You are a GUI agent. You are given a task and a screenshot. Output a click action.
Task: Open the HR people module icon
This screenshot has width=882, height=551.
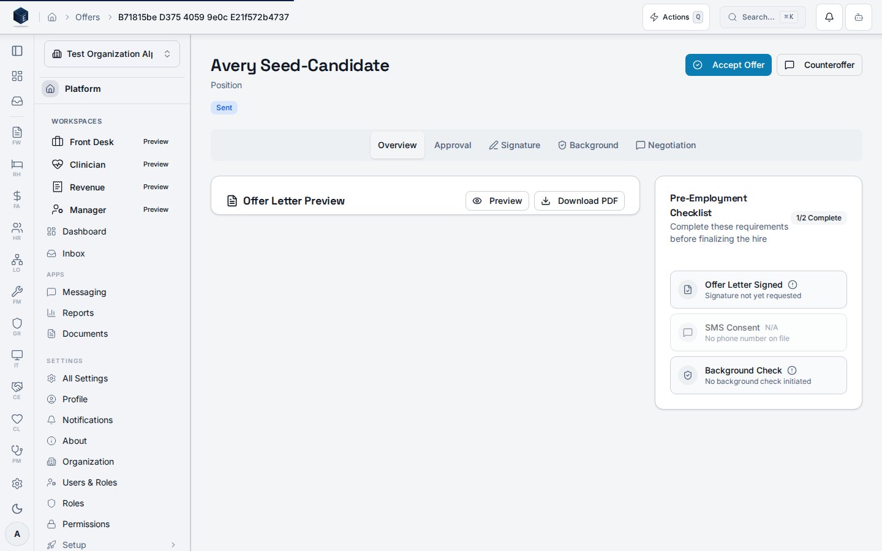pyautogui.click(x=17, y=231)
